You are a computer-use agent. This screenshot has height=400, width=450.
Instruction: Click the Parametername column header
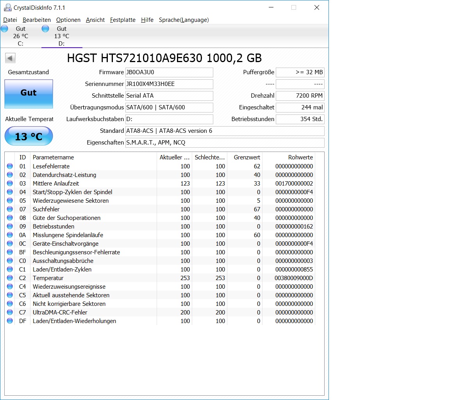[93, 157]
